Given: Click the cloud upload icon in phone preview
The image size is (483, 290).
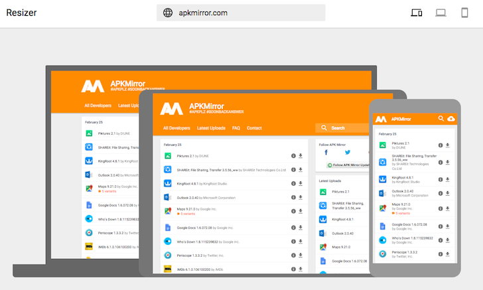Looking at the screenshot, I should (451, 119).
